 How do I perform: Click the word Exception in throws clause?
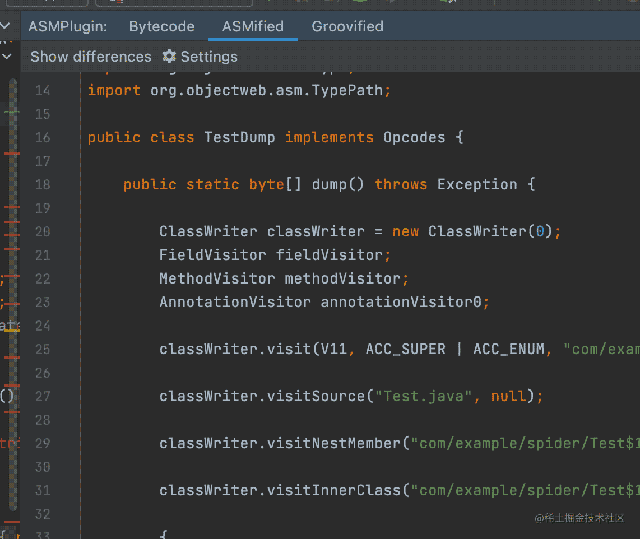point(477,185)
